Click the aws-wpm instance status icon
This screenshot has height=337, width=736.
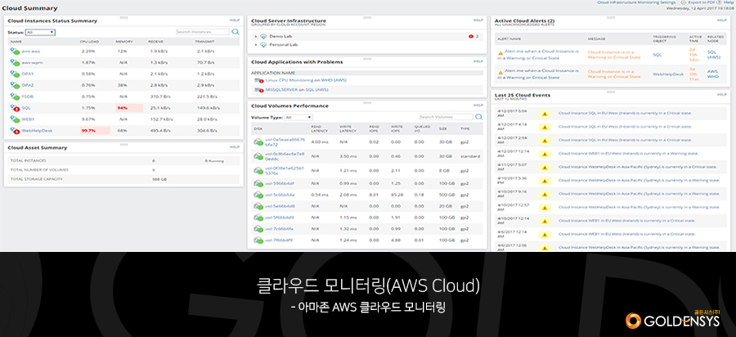[15, 62]
